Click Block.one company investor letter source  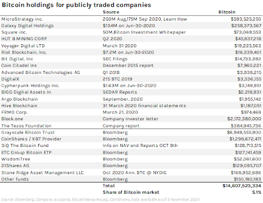pos(130,119)
